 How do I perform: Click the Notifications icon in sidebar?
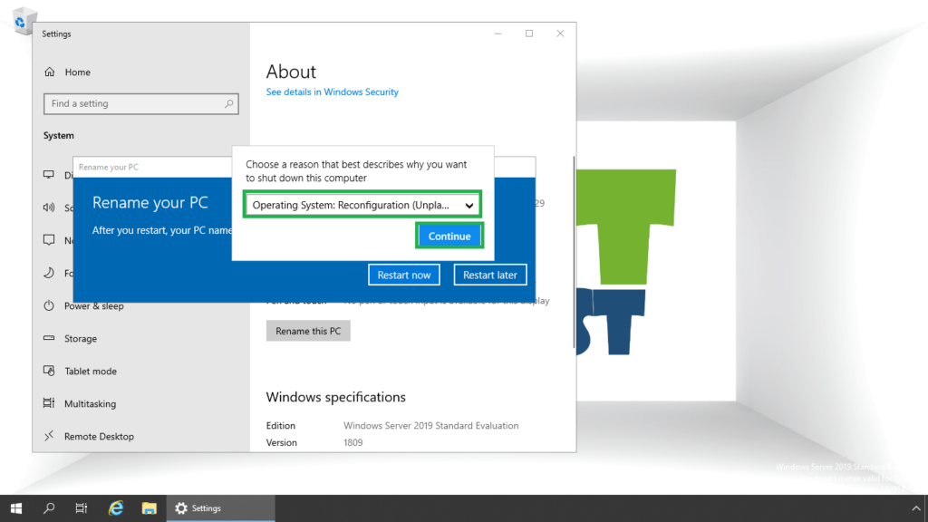pyautogui.click(x=49, y=239)
